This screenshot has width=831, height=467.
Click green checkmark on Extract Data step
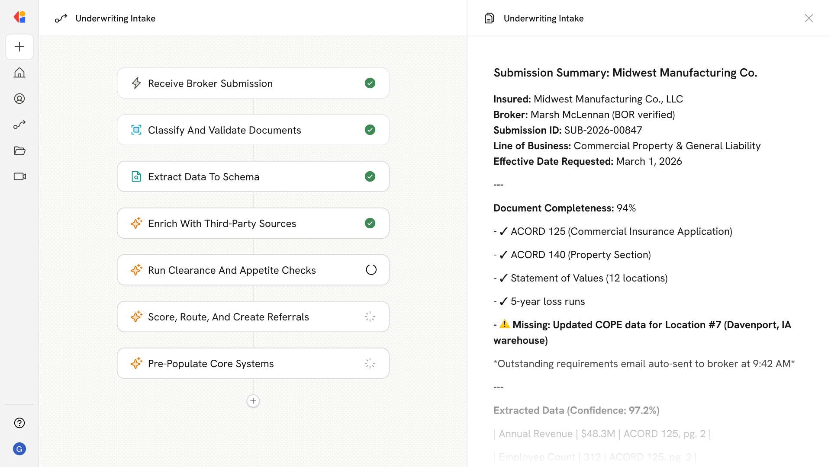[370, 176]
